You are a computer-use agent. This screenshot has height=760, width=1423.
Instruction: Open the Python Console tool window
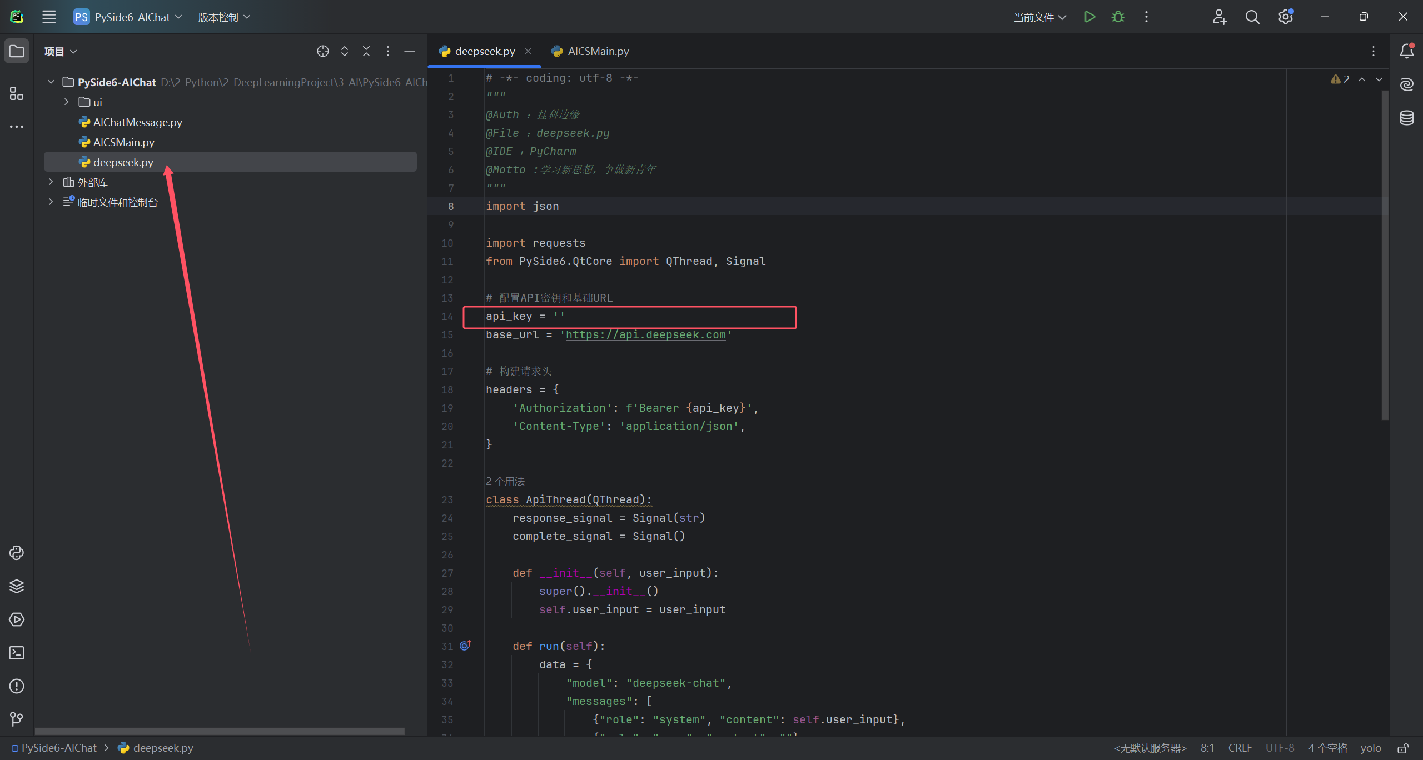[17, 553]
